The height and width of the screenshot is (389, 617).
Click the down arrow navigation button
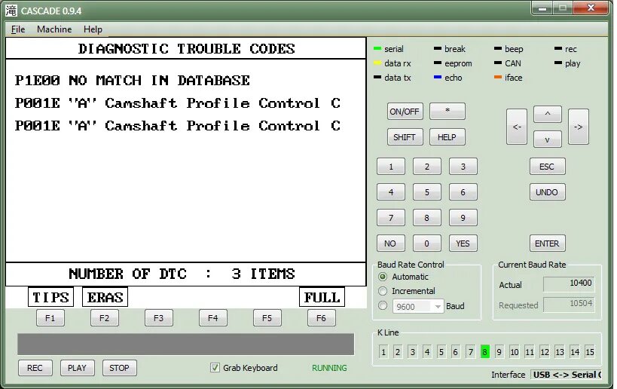(x=548, y=139)
